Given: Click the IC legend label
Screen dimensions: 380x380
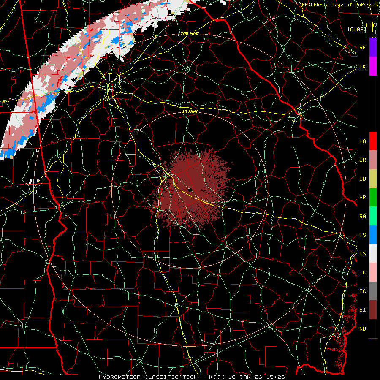Looking at the screenshot, I should click(x=362, y=273).
